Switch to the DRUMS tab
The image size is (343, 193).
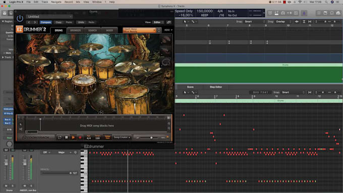point(59,30)
